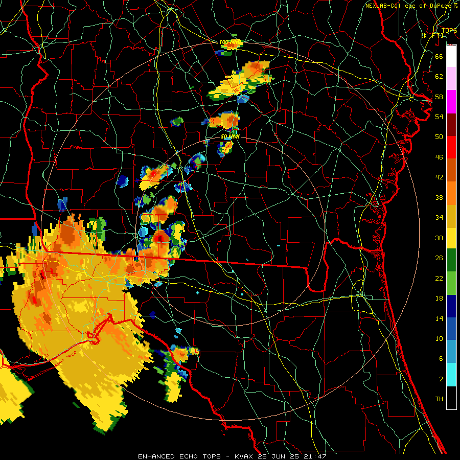Pick the sky blue legend band
The height and width of the screenshot is (460, 460).
451,352
